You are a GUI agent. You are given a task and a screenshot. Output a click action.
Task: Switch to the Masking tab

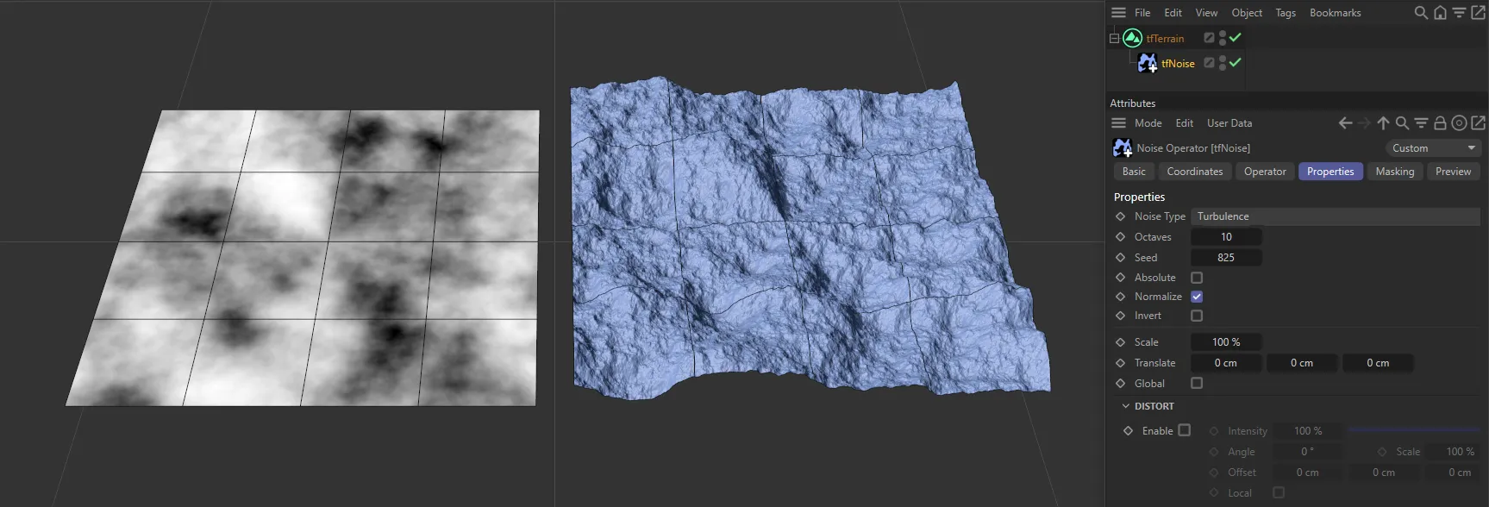tap(1394, 172)
